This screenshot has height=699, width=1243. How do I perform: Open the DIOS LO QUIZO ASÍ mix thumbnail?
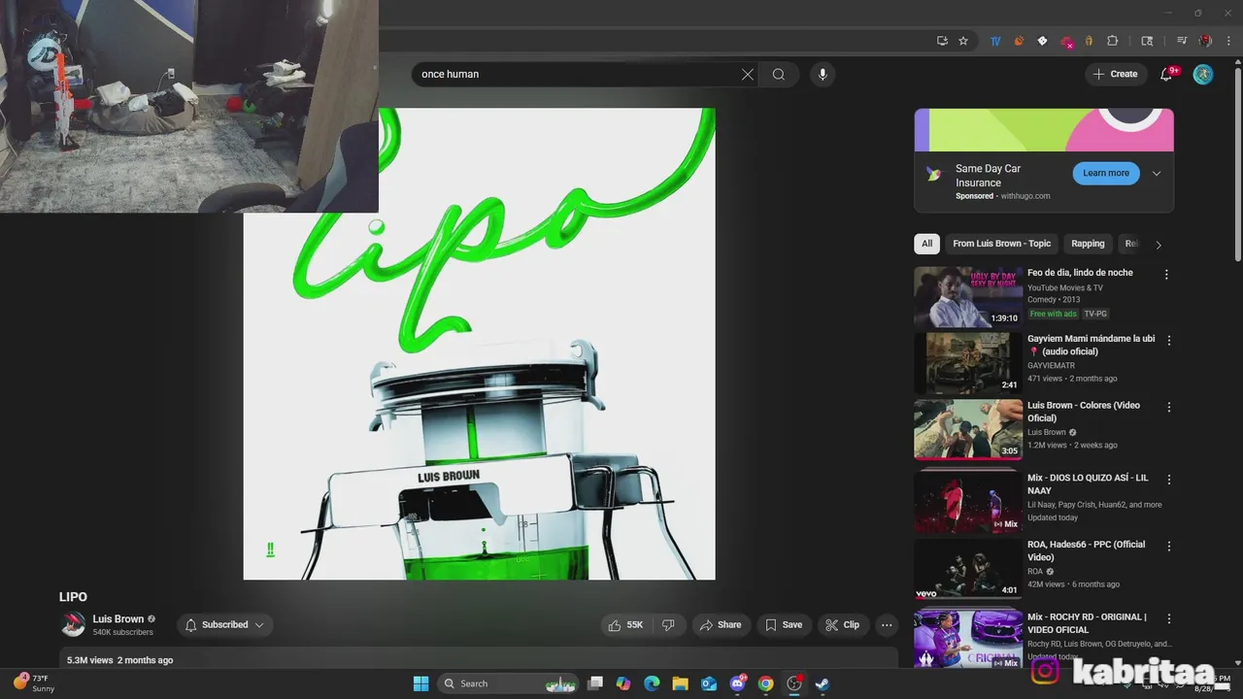click(968, 502)
